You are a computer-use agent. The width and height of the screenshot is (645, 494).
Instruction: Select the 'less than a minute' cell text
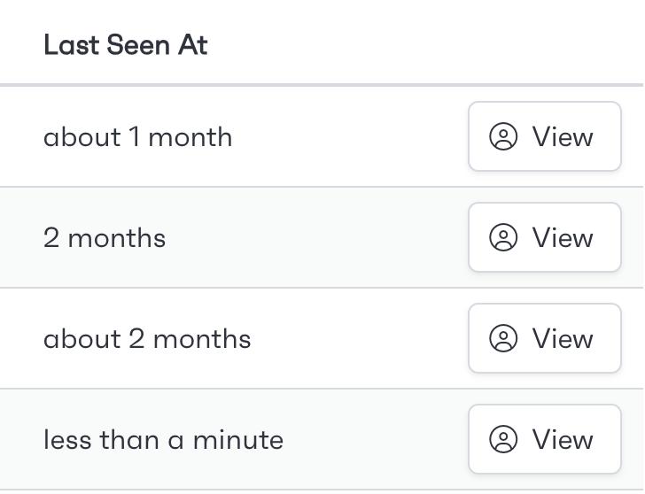tap(163, 440)
